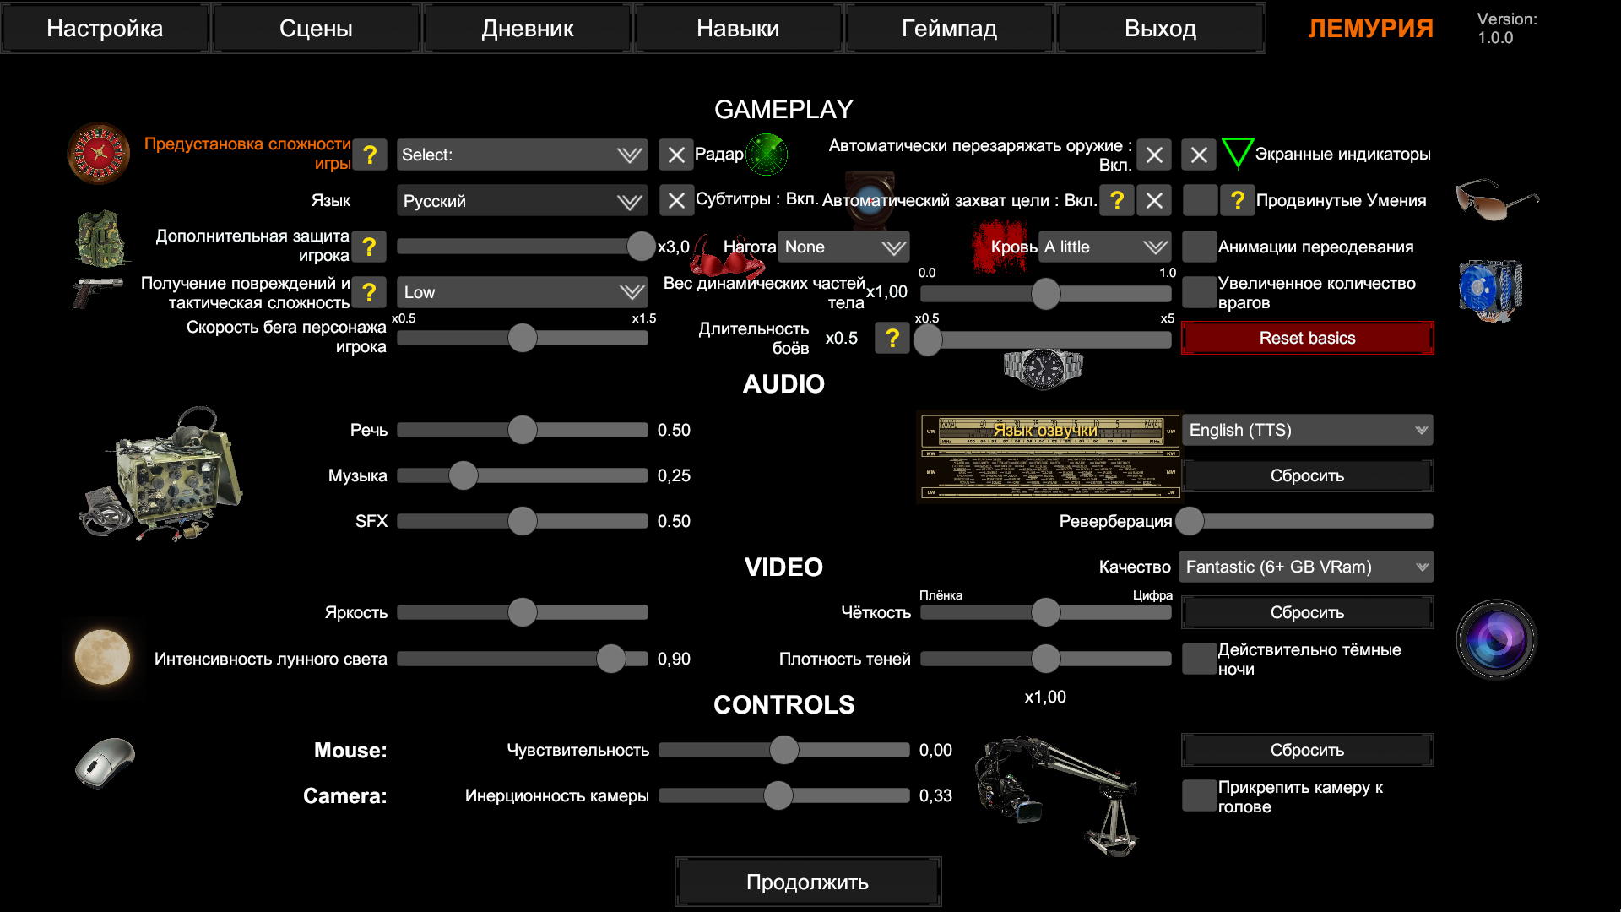Click the help icon for extra player protection
The height and width of the screenshot is (912, 1621).
[x=369, y=247]
